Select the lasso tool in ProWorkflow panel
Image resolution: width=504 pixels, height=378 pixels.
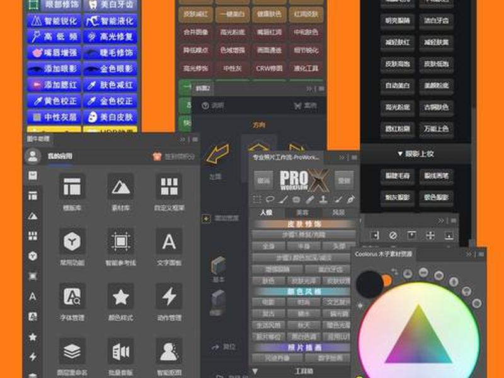point(270,199)
